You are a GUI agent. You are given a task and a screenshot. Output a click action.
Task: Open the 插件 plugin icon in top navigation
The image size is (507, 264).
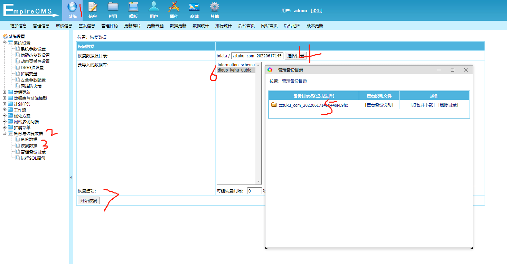(x=174, y=7)
